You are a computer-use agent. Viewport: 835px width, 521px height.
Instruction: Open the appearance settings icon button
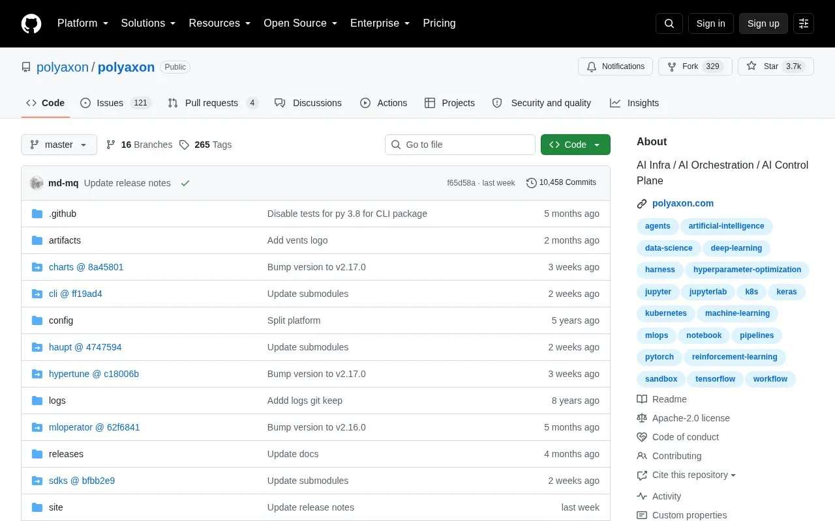[804, 23]
